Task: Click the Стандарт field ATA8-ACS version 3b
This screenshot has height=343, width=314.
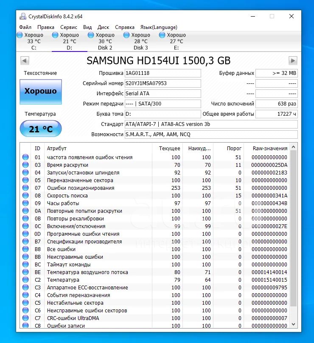Action: point(211,124)
